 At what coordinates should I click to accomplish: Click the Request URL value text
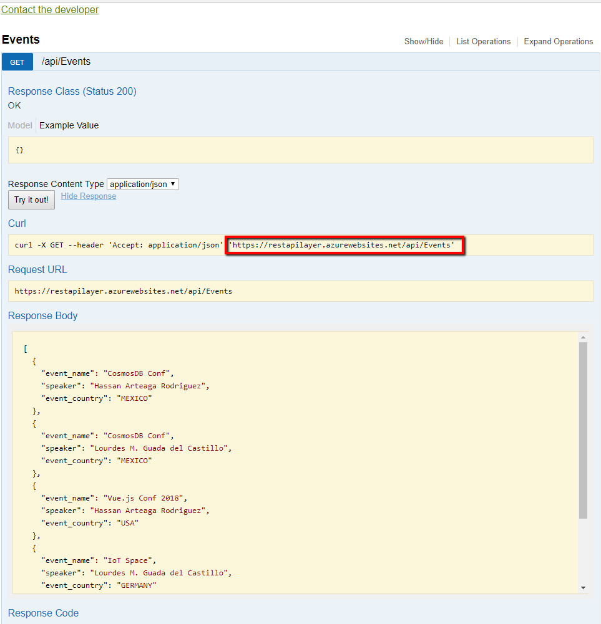(124, 291)
